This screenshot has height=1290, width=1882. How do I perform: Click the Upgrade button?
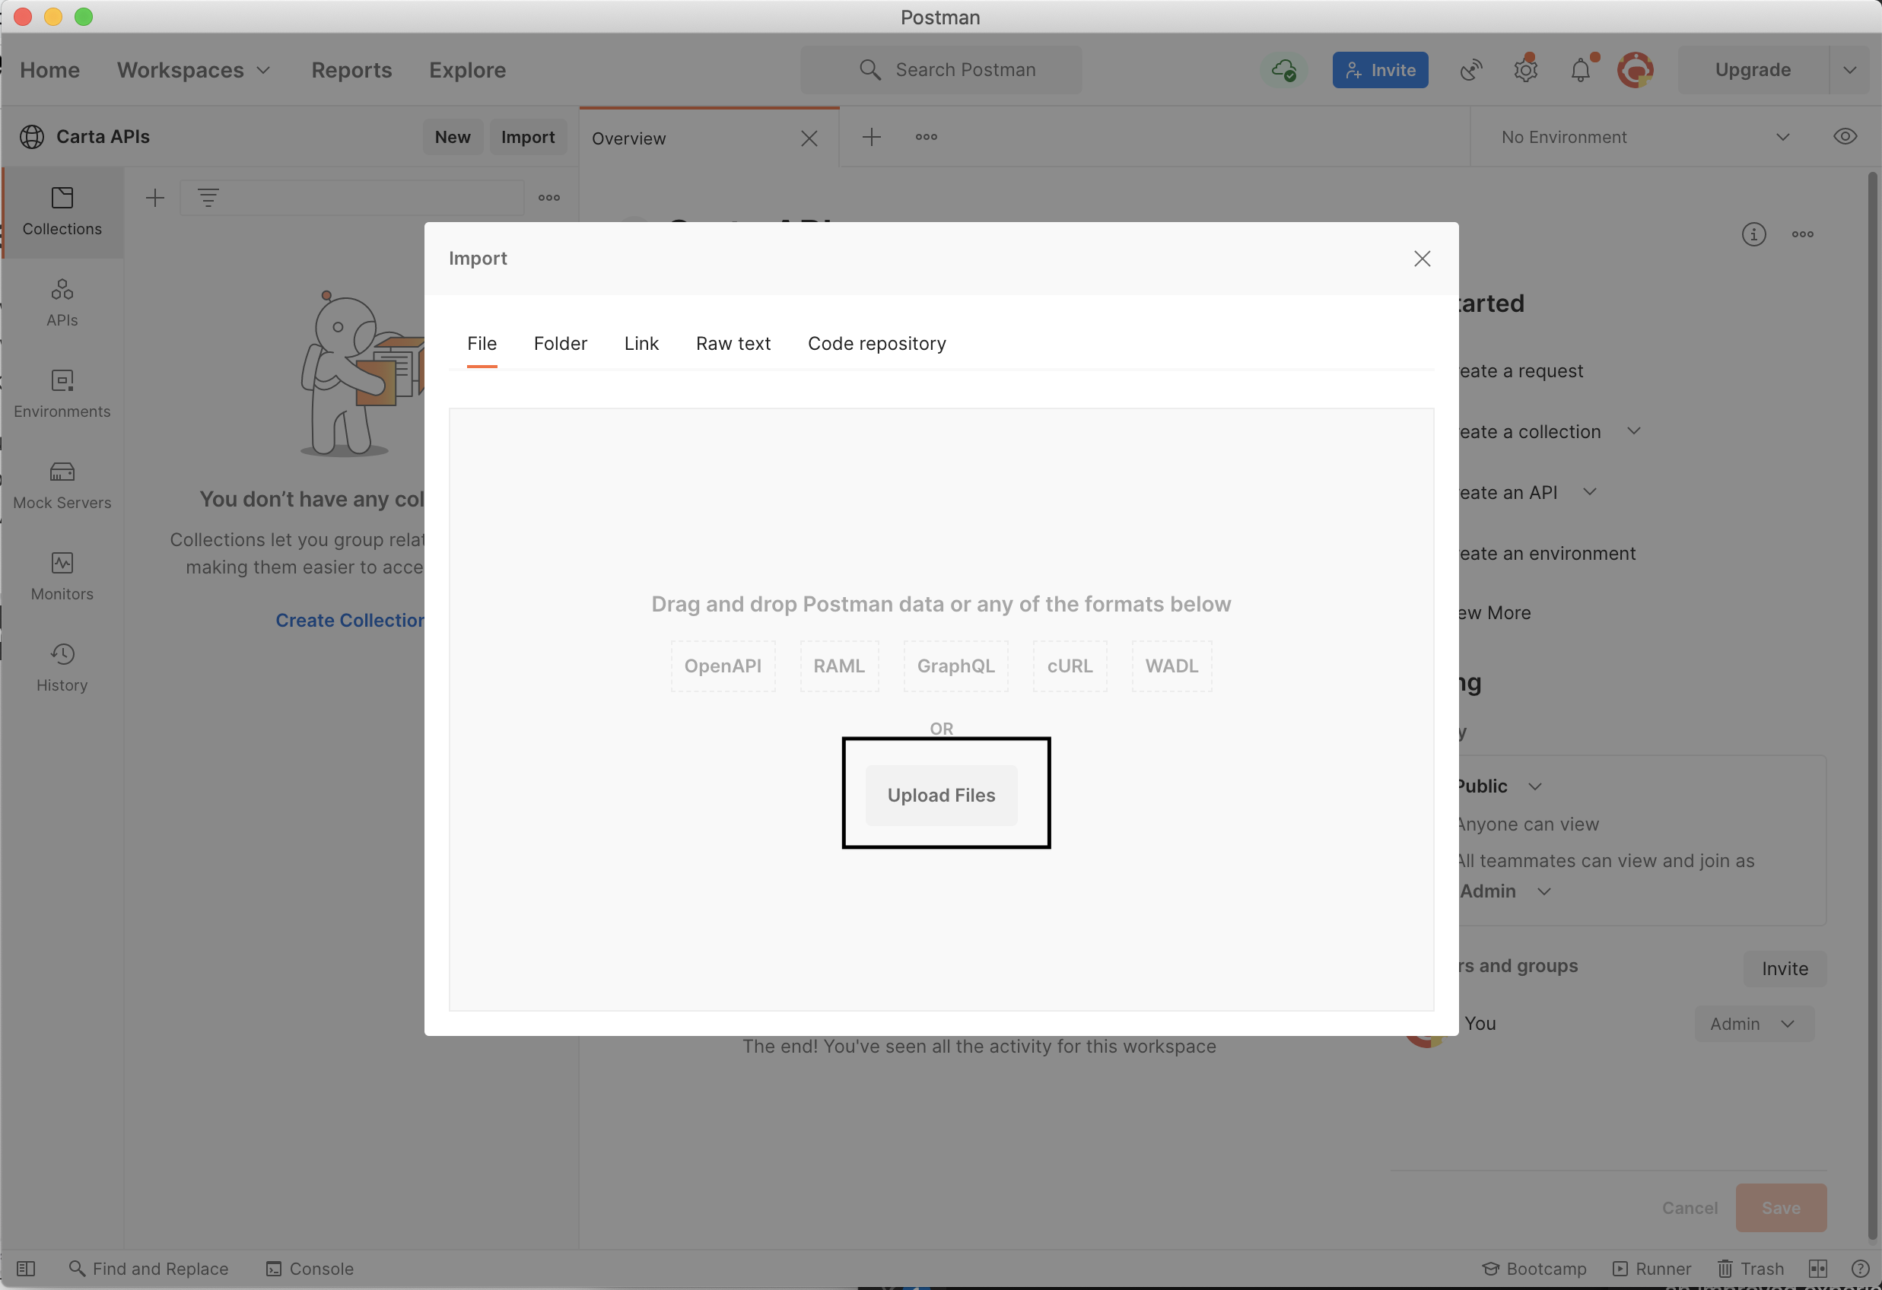[1753, 70]
